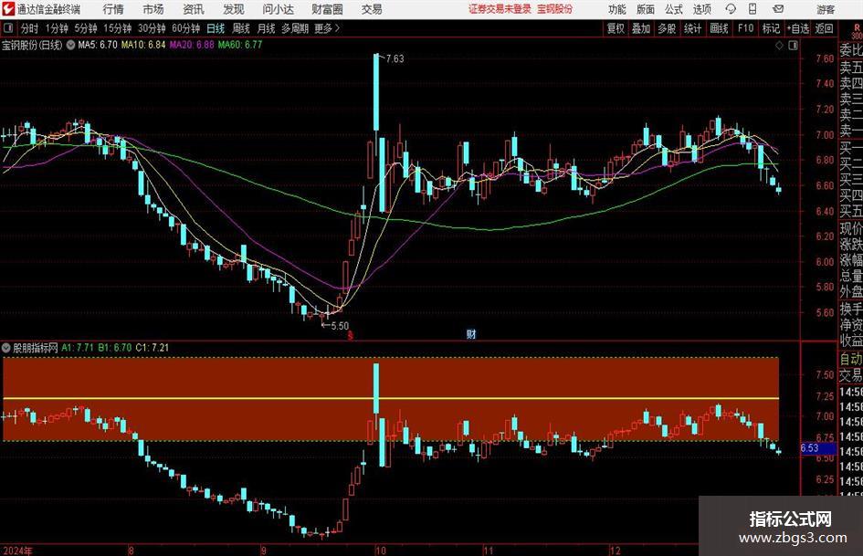The height and width of the screenshot is (556, 863).
Task: Click the red 证券交易未登录 login link
Action: [500, 9]
